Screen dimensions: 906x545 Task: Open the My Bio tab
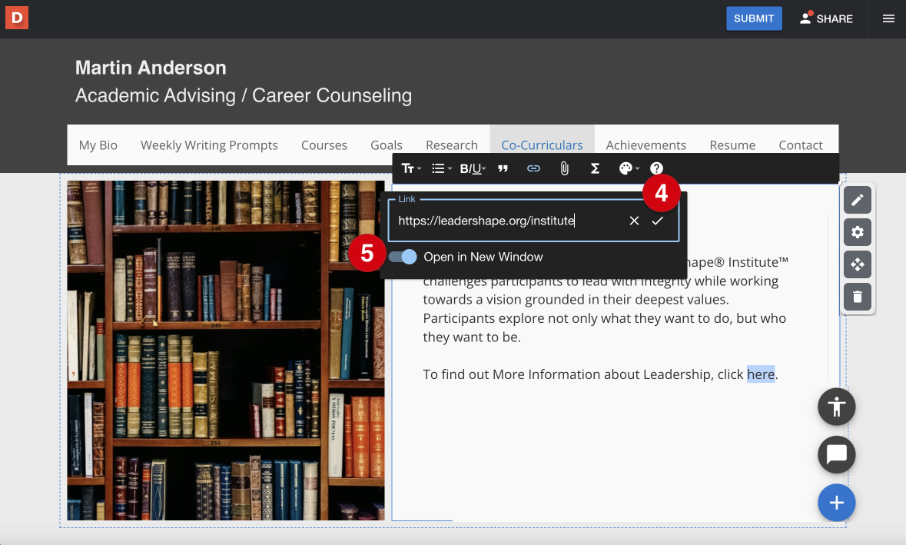[98, 145]
